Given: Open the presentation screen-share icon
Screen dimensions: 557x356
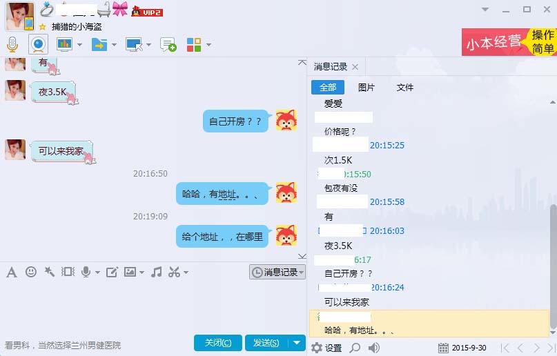Looking at the screenshot, I should click(64, 44).
